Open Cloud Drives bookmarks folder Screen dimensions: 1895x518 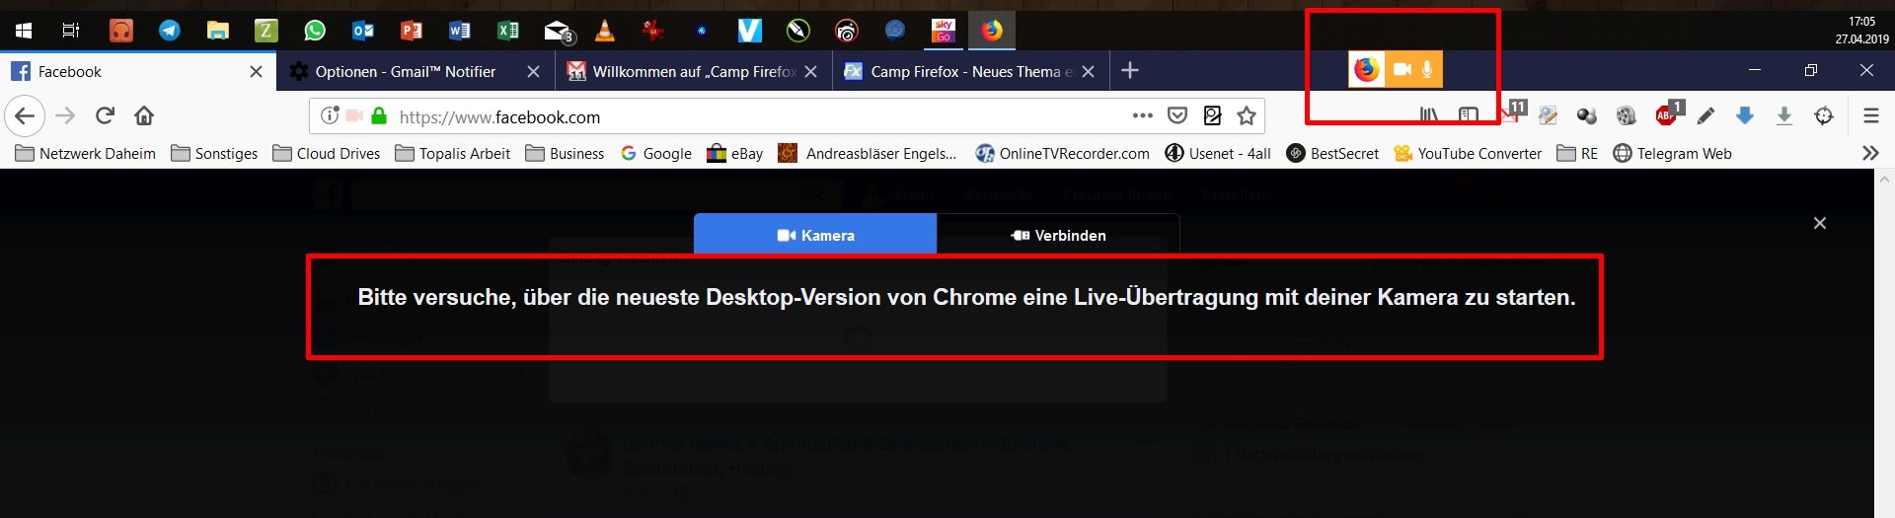tap(327, 153)
